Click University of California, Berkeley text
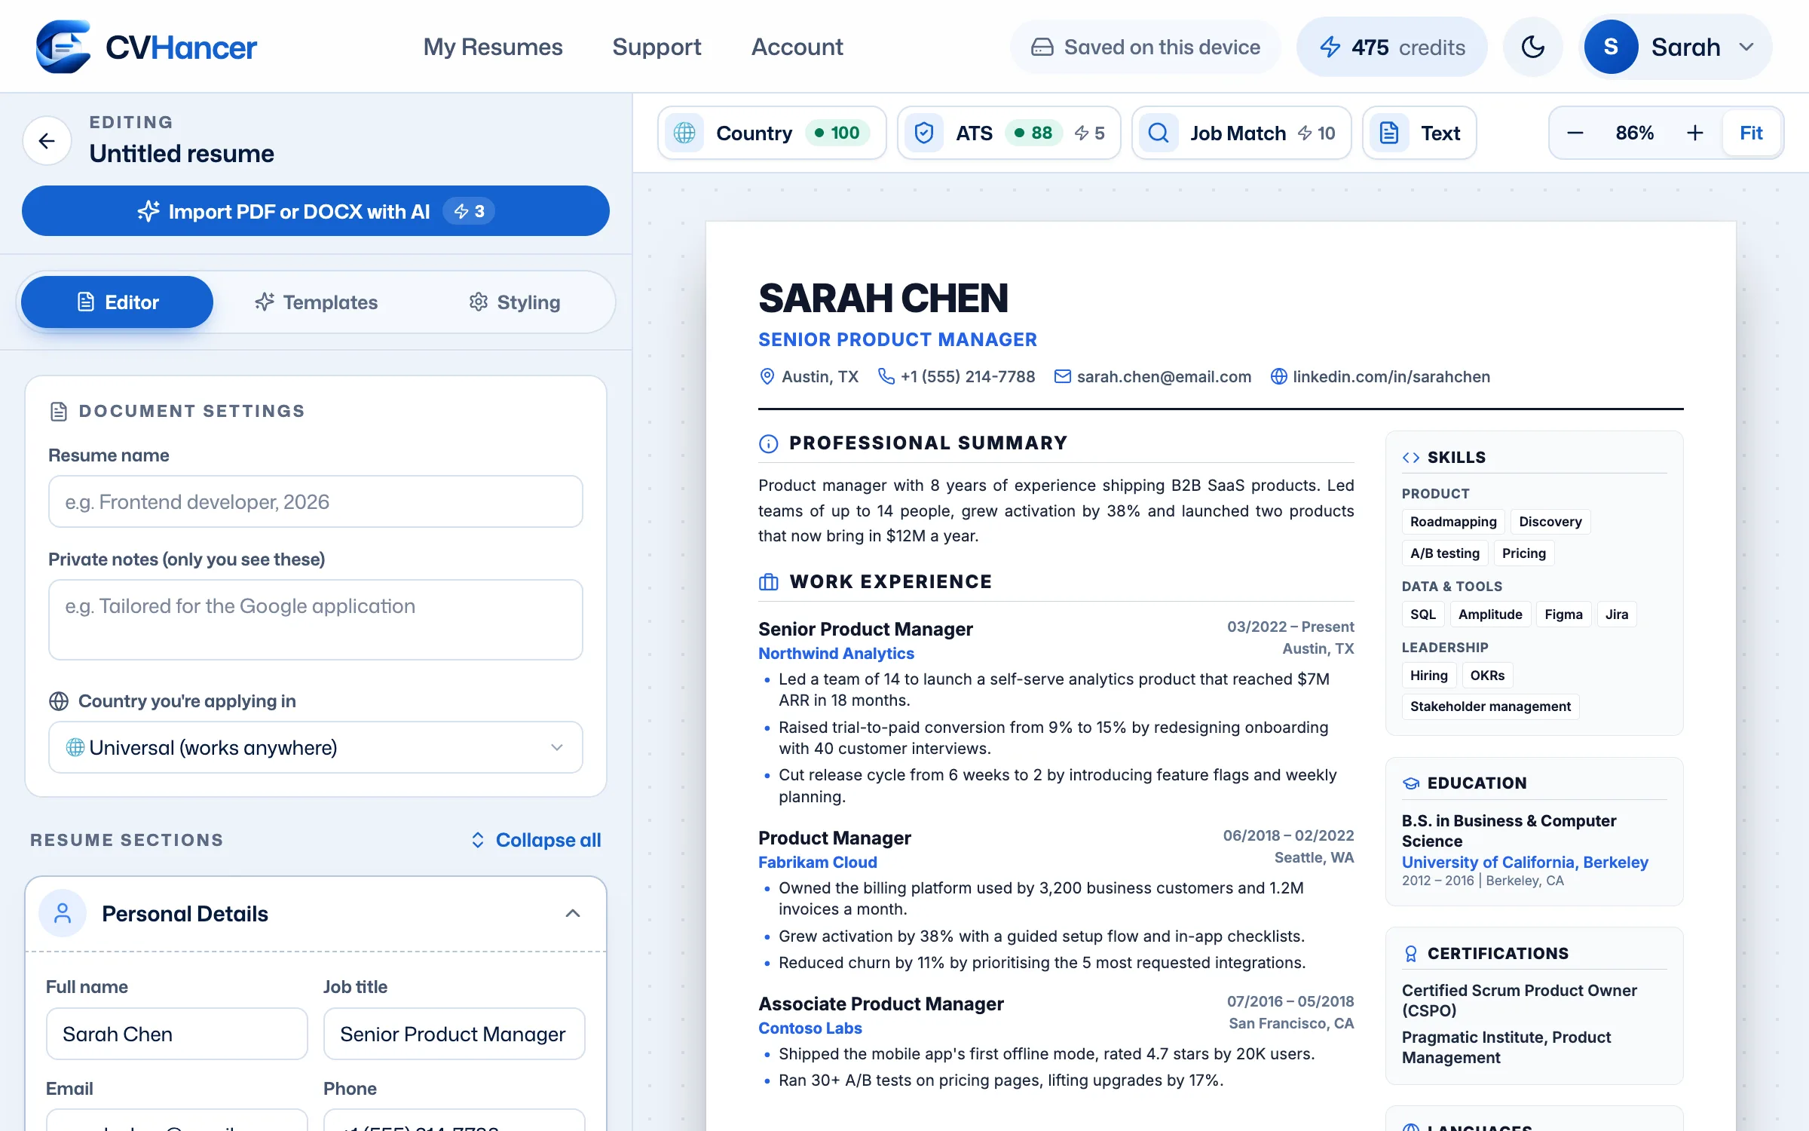 (x=1525, y=862)
